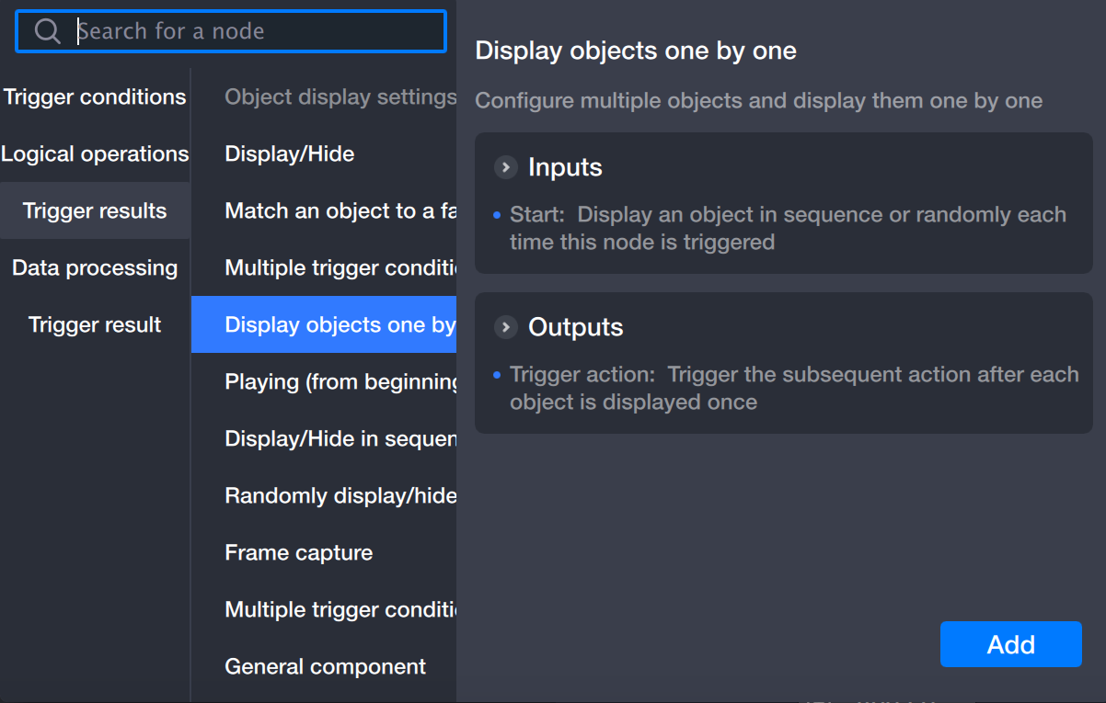Pick the General component node
1106x703 pixels.
click(326, 666)
